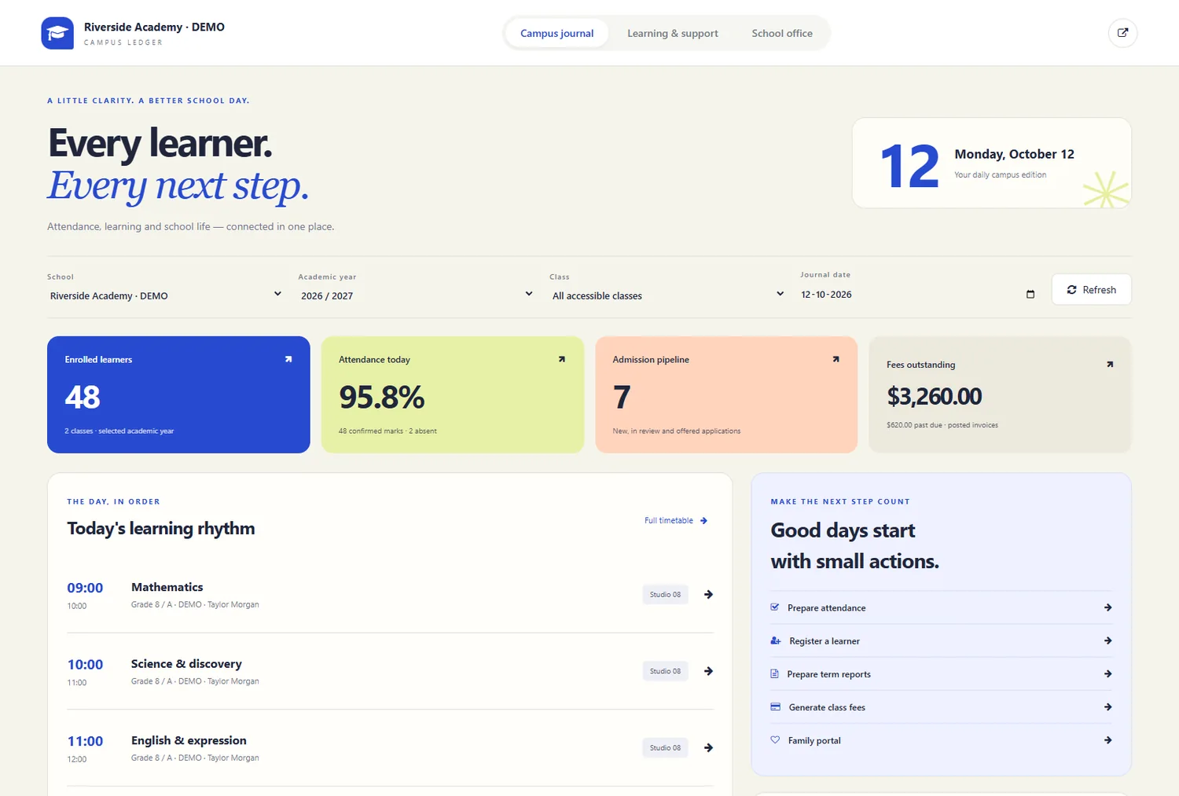The height and width of the screenshot is (796, 1179).
Task: Click Studio 08 tag on English row
Action: click(x=665, y=747)
